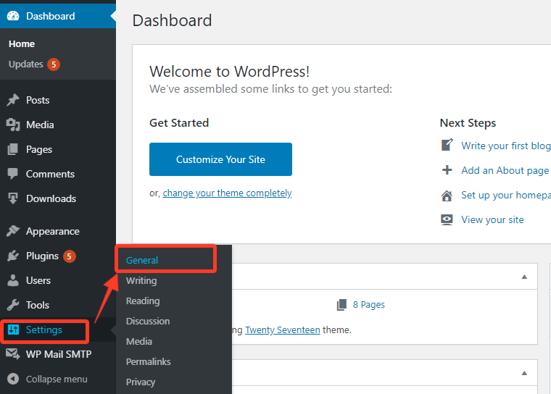Image resolution: width=551 pixels, height=394 pixels.
Task: Open the Comments menu
Action: click(58, 174)
